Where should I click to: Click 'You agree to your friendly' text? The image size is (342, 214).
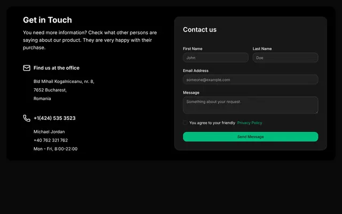tap(212, 123)
